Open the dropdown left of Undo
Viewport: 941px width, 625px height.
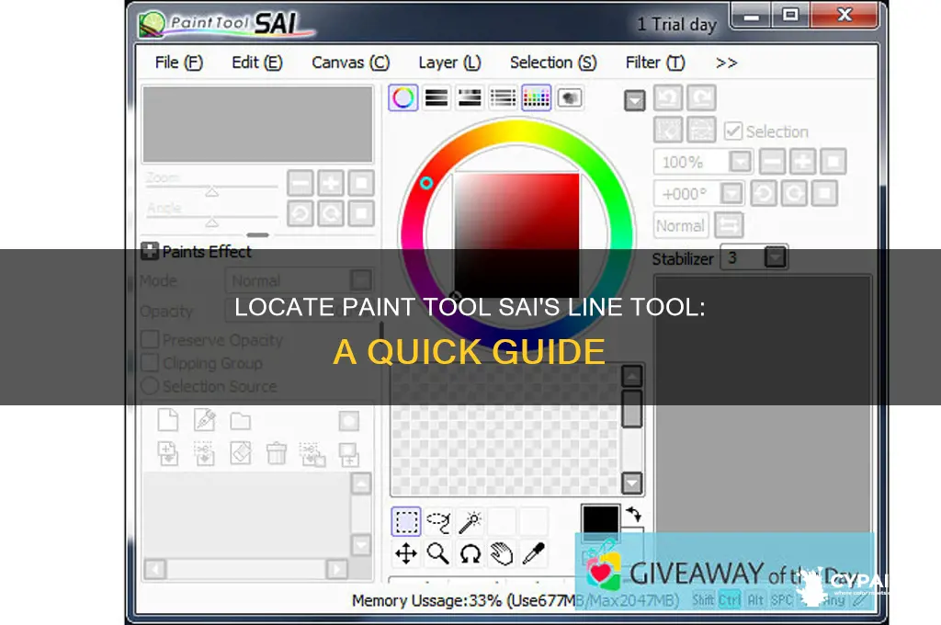point(634,100)
